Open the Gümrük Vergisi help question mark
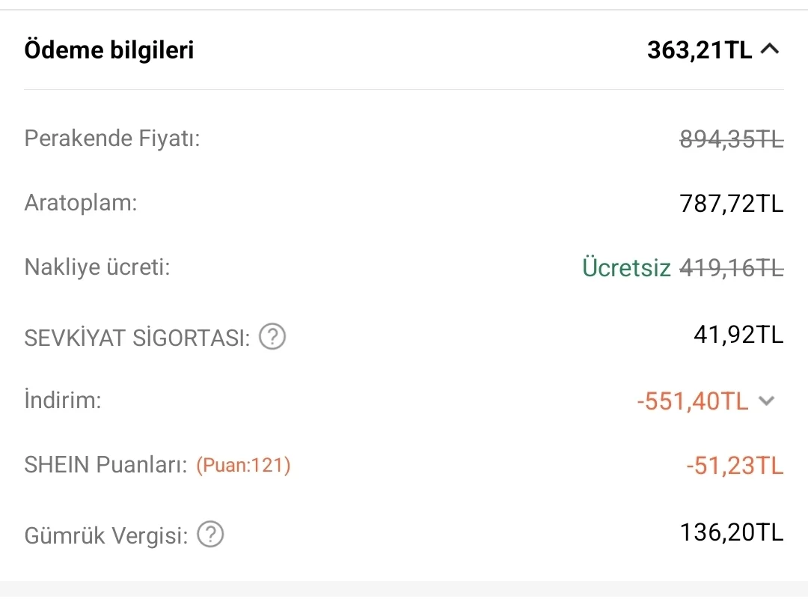The image size is (808, 599). (210, 535)
